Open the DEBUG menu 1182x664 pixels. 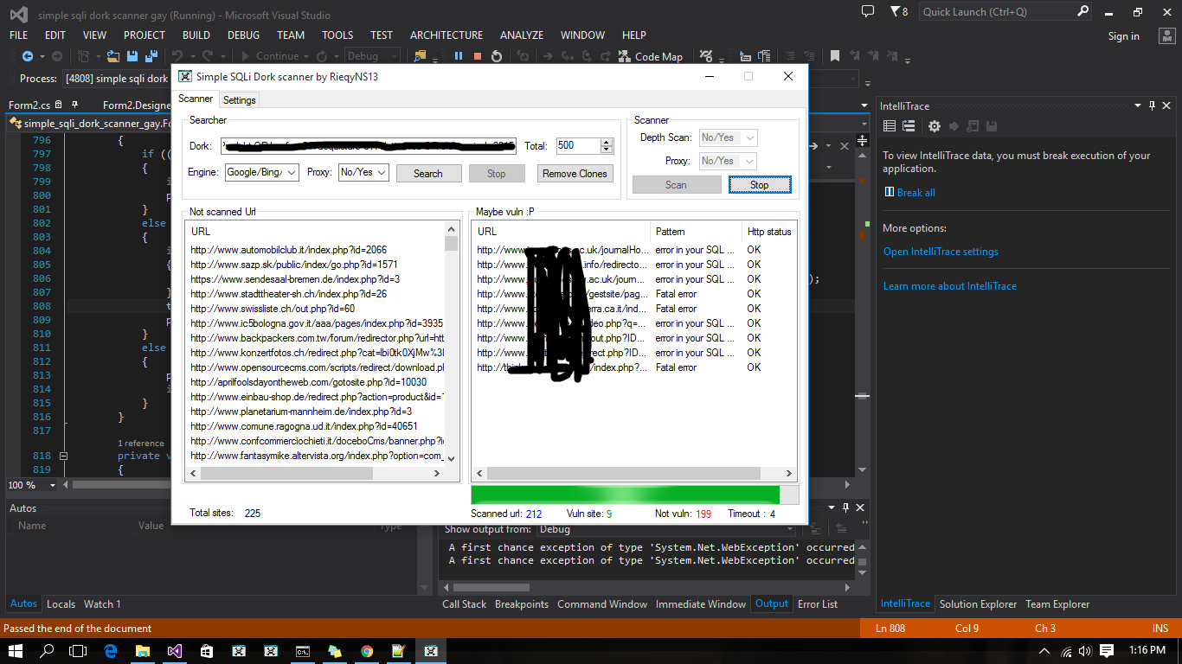243,35
